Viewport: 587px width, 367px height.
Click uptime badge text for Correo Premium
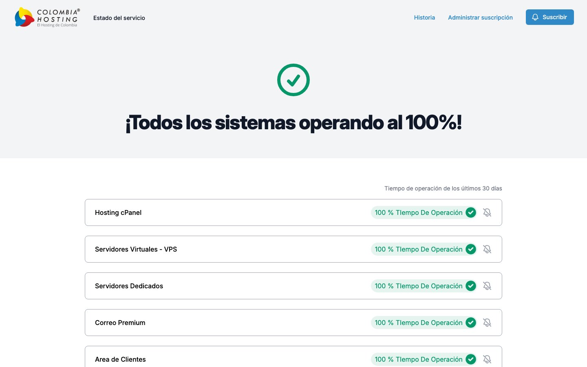point(419,323)
